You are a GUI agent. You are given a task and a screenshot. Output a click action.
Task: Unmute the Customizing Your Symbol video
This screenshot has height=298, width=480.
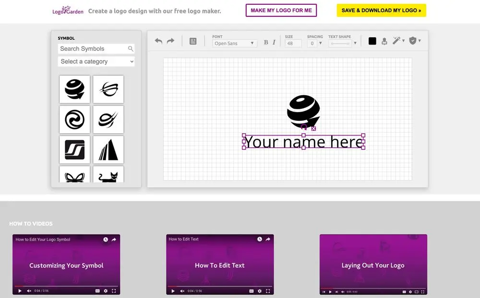coord(29,291)
